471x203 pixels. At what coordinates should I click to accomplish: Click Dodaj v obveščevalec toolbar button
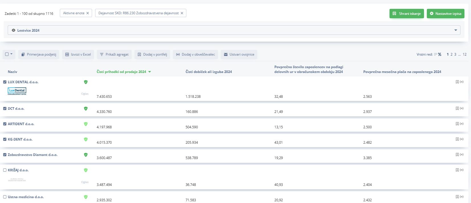[195, 54]
